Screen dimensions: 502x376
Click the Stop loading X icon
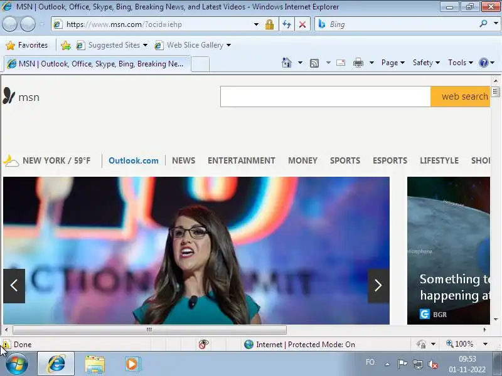(302, 24)
